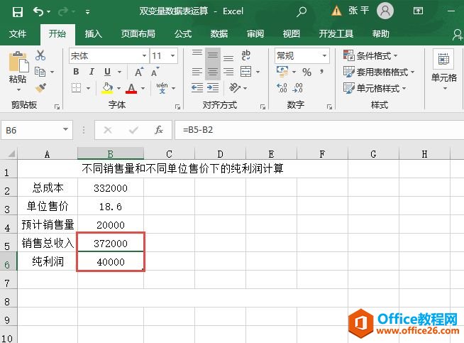Screen dimensions: 464x343
Task: Click the Format Painter brush icon
Action: tap(40, 87)
